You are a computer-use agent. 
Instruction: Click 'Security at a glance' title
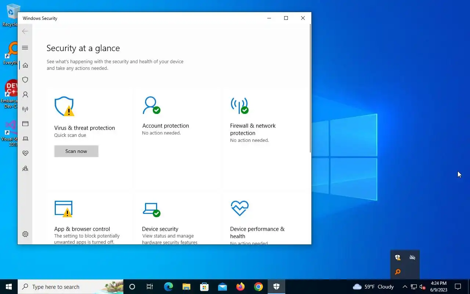83,48
